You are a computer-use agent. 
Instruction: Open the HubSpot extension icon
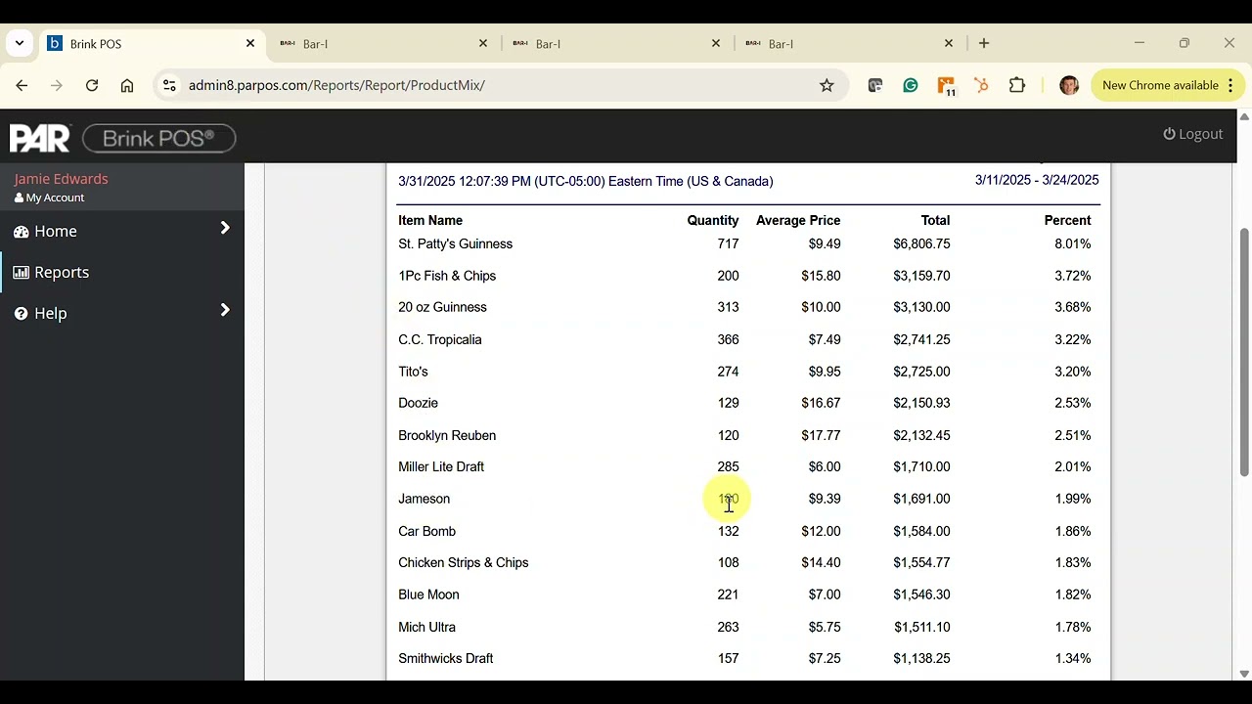(x=981, y=86)
